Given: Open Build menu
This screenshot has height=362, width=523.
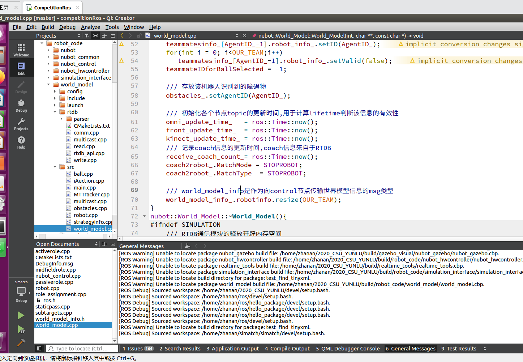Looking at the screenshot, I should coord(48,27).
